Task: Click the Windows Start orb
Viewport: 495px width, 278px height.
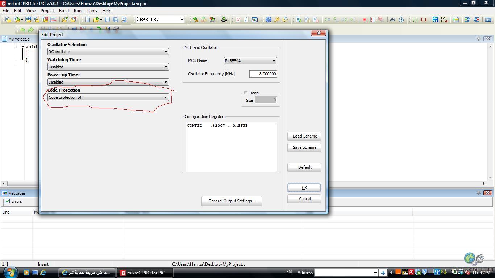Action: click(x=10, y=272)
